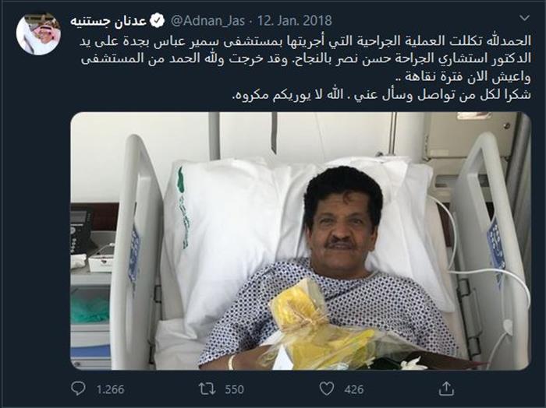546x408 pixels.
Task: Expand the tweet options chevron
Action: (x=524, y=18)
